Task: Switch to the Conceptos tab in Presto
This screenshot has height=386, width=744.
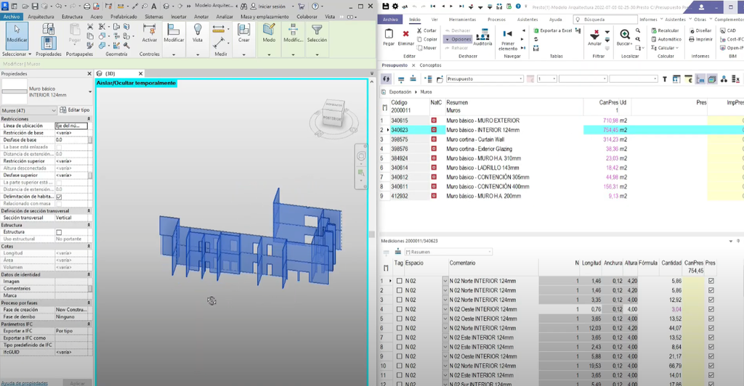Action: [430, 65]
